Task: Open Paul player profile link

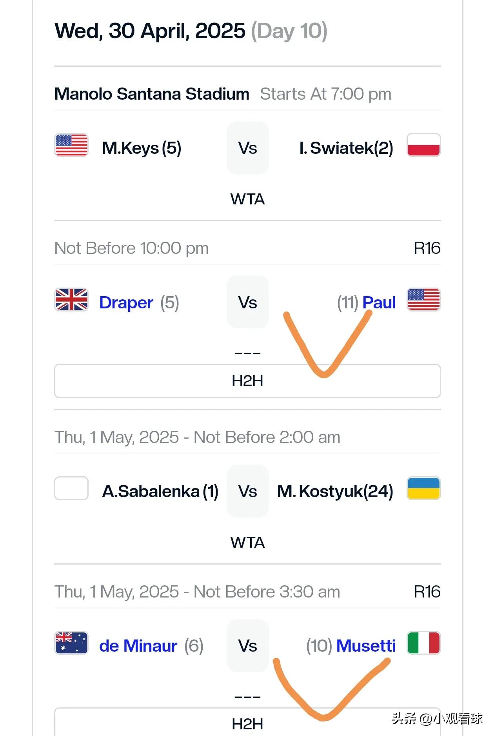Action: click(379, 302)
